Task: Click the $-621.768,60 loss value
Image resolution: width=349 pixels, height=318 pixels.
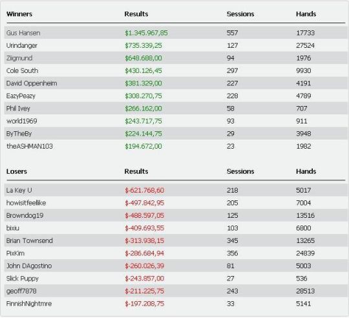Action: (145, 190)
